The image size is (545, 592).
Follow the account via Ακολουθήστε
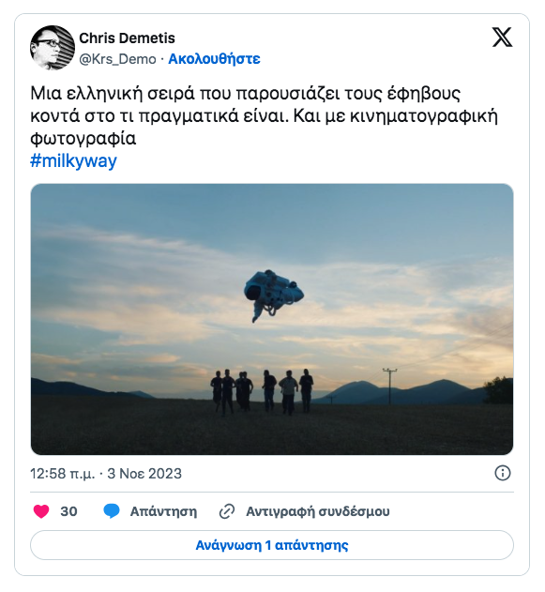tap(214, 59)
